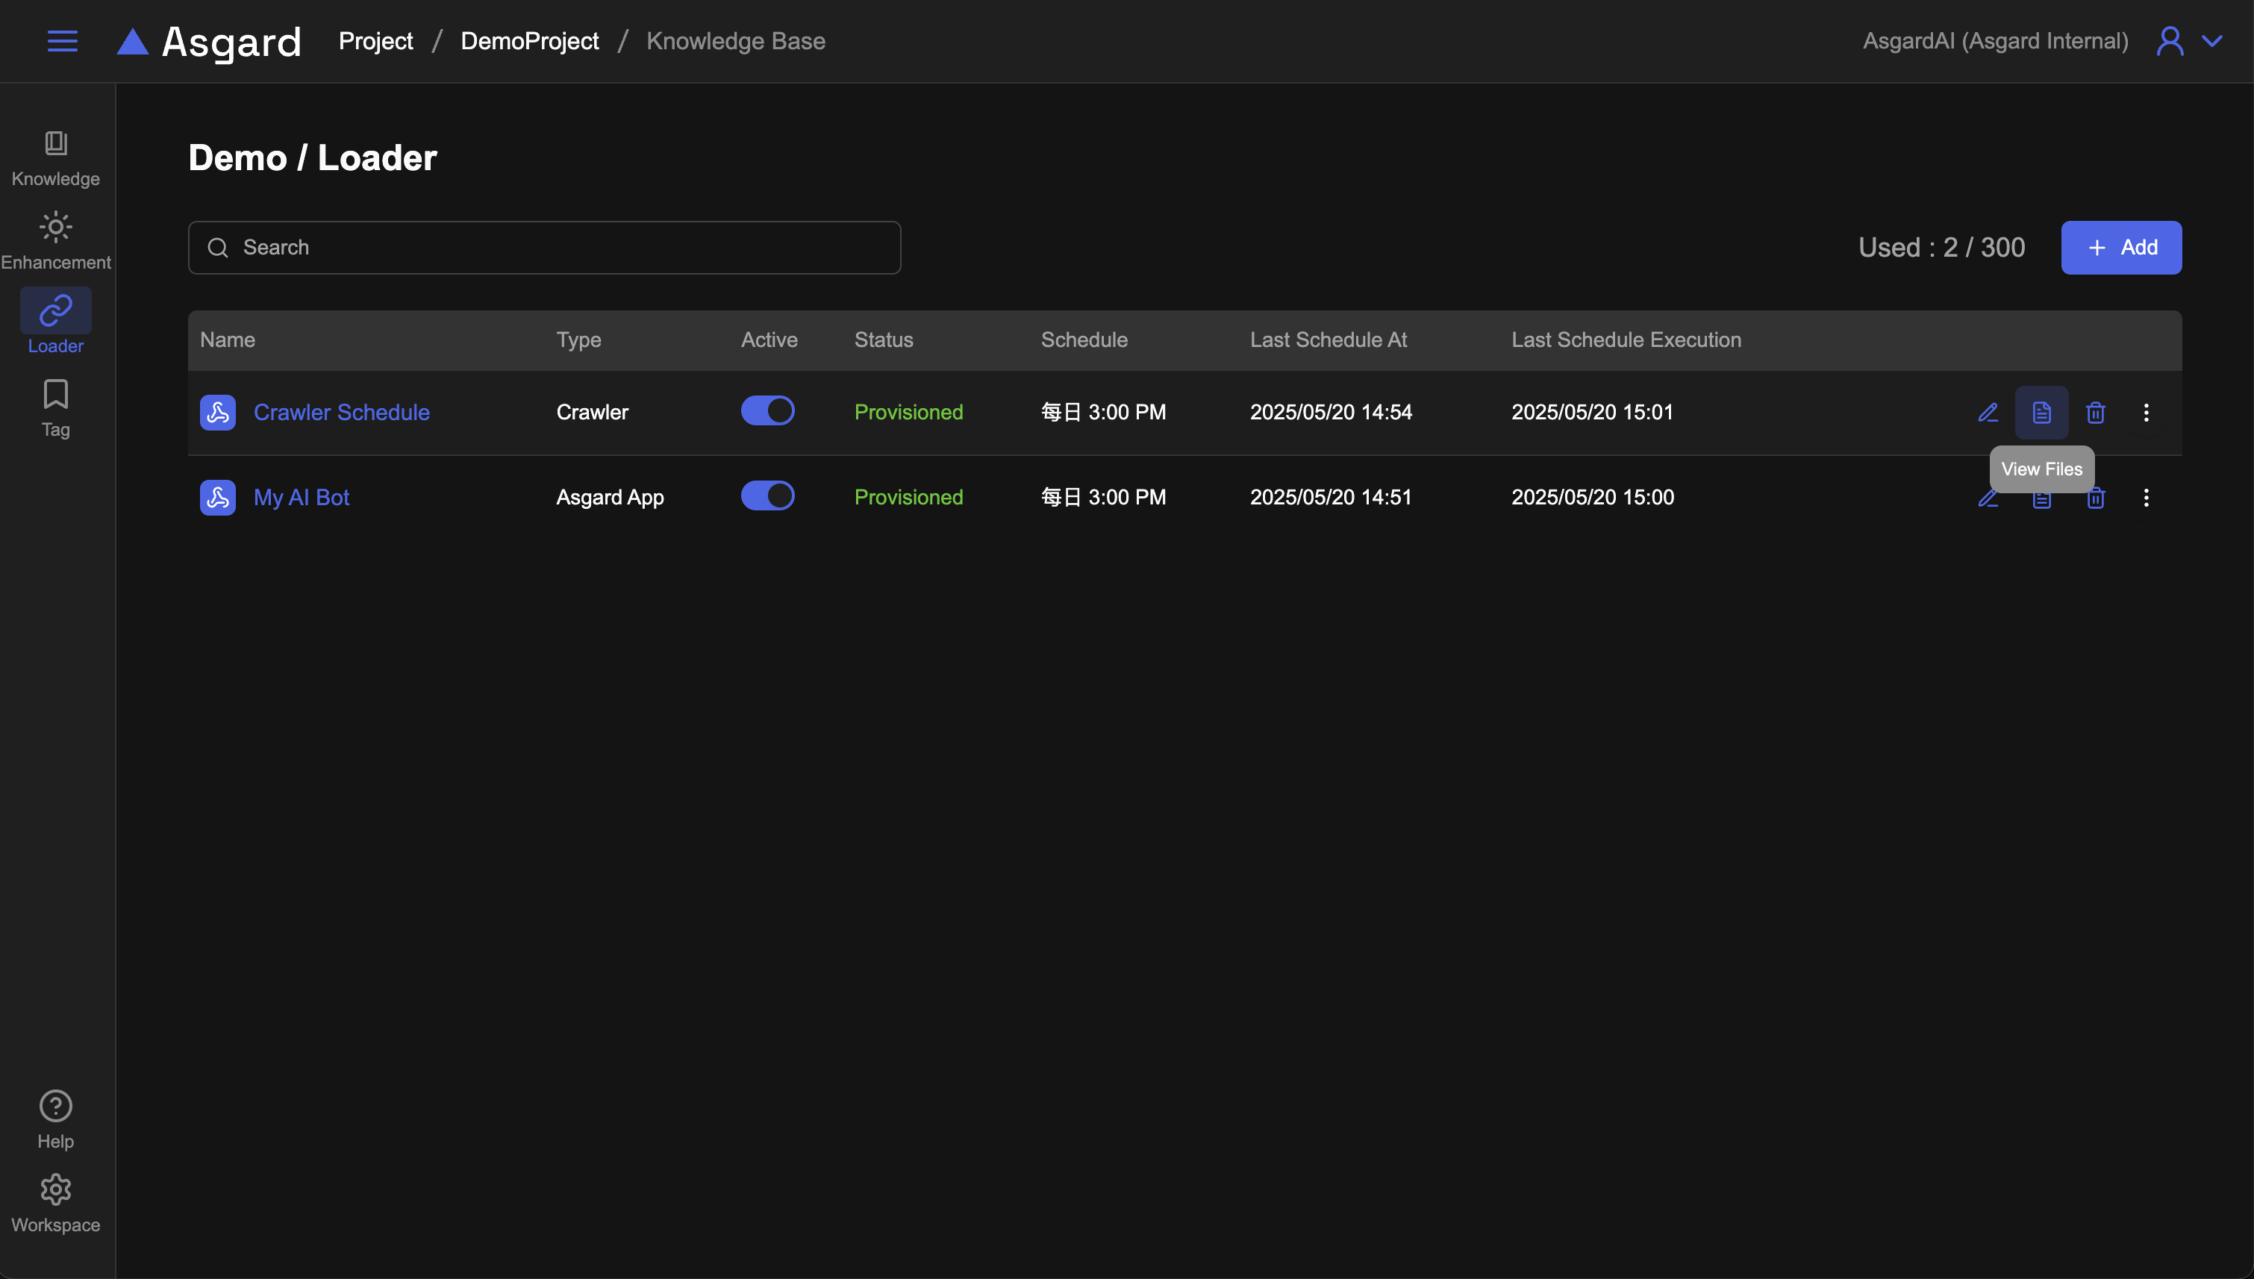The width and height of the screenshot is (2254, 1279).
Task: Open more options for Crawler Schedule row
Action: pos(2146,412)
